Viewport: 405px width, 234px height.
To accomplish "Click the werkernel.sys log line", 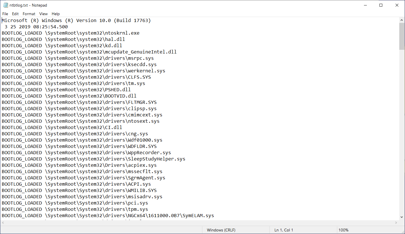I will coord(84,71).
